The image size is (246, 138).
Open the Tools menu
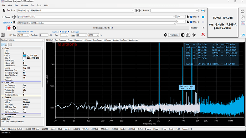pyautogui.click(x=39, y=5)
